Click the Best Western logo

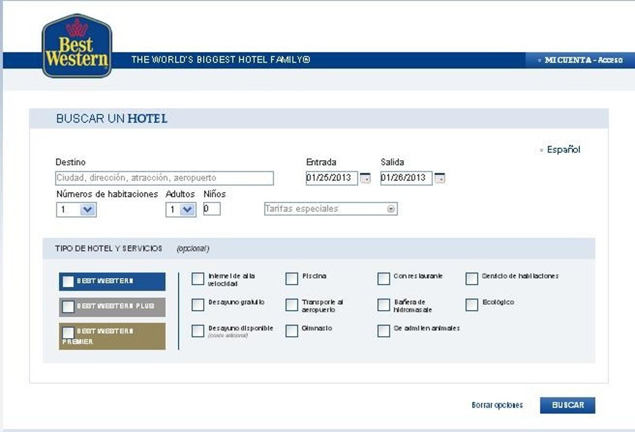coord(77,46)
